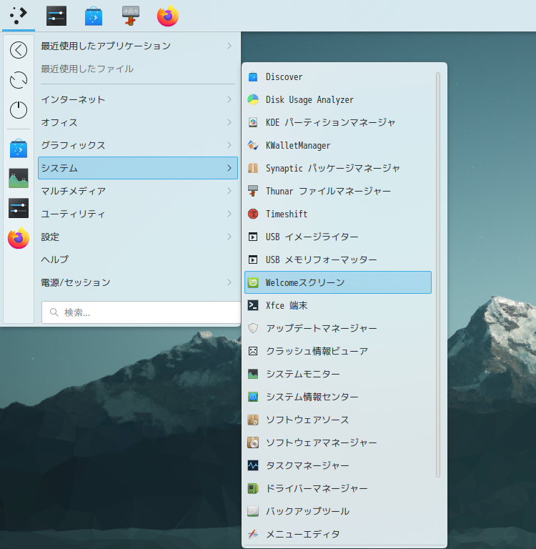This screenshot has height=549, width=536.
Task: Expand the インターネット category arrow
Action: coord(229,99)
